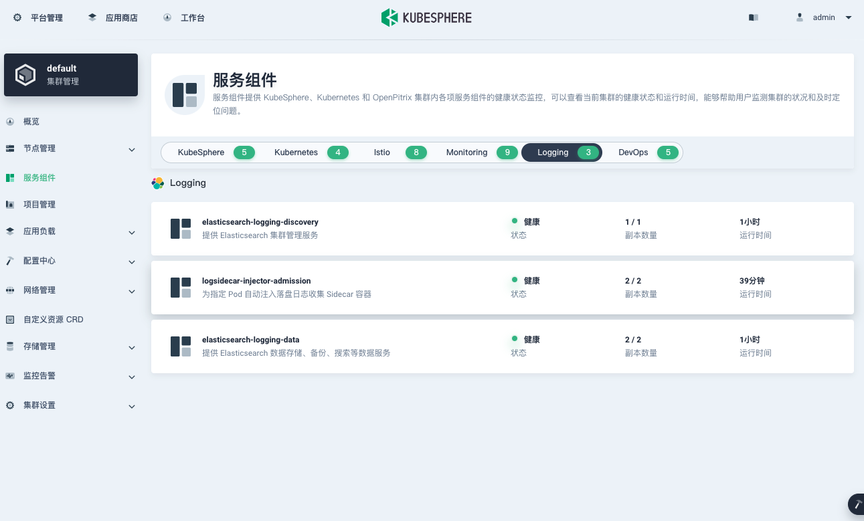Click the platform management gear icon
This screenshot has height=521, width=864.
[17, 18]
